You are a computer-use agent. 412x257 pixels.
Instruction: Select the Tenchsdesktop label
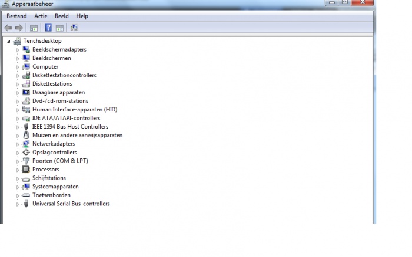(42, 41)
